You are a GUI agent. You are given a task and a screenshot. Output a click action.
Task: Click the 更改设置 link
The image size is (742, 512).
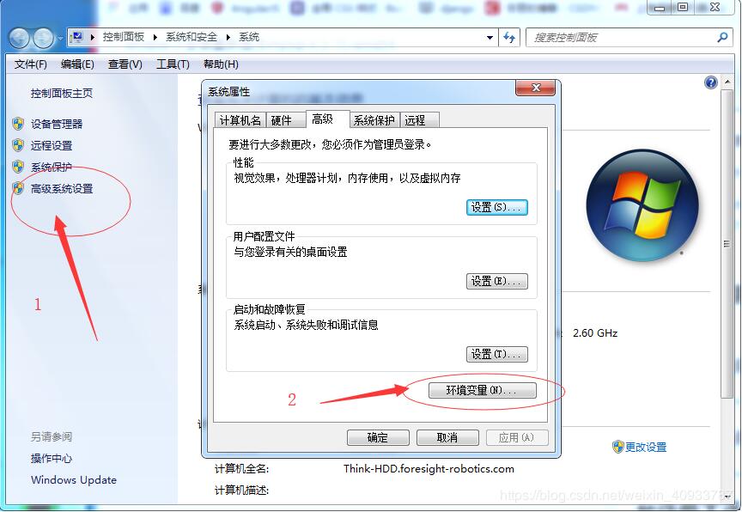pos(646,447)
